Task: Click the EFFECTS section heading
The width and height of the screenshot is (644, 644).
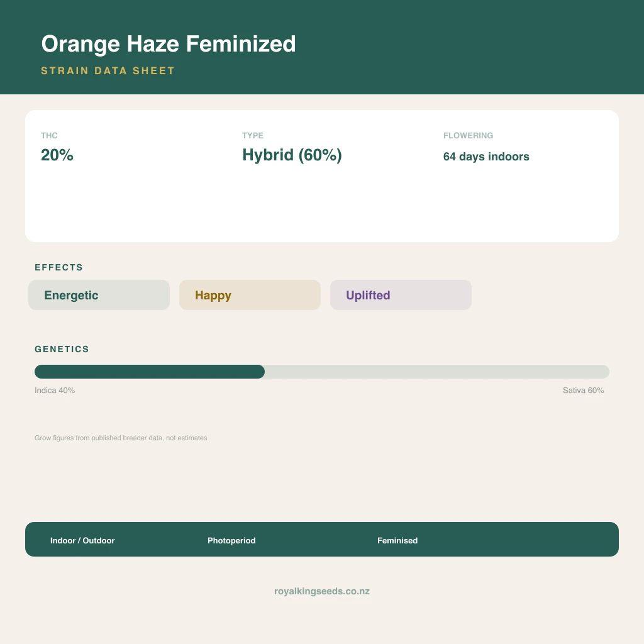Action: (x=58, y=267)
